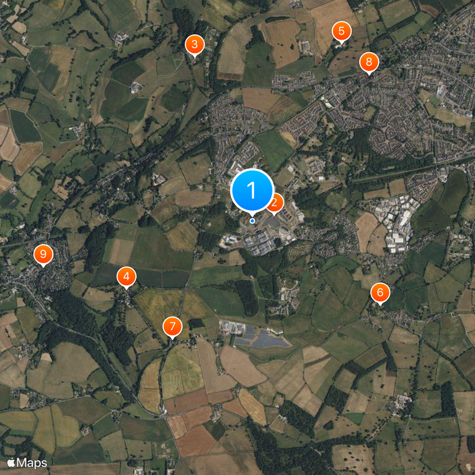
Task: Select the dark woodland beside pin 4's field
Action: coord(96,245)
